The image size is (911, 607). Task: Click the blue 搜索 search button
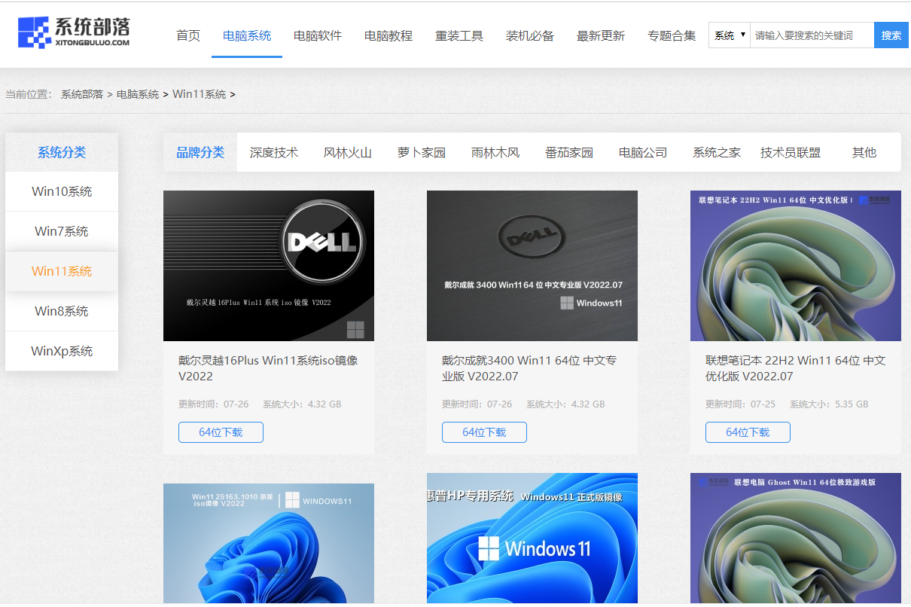click(891, 35)
